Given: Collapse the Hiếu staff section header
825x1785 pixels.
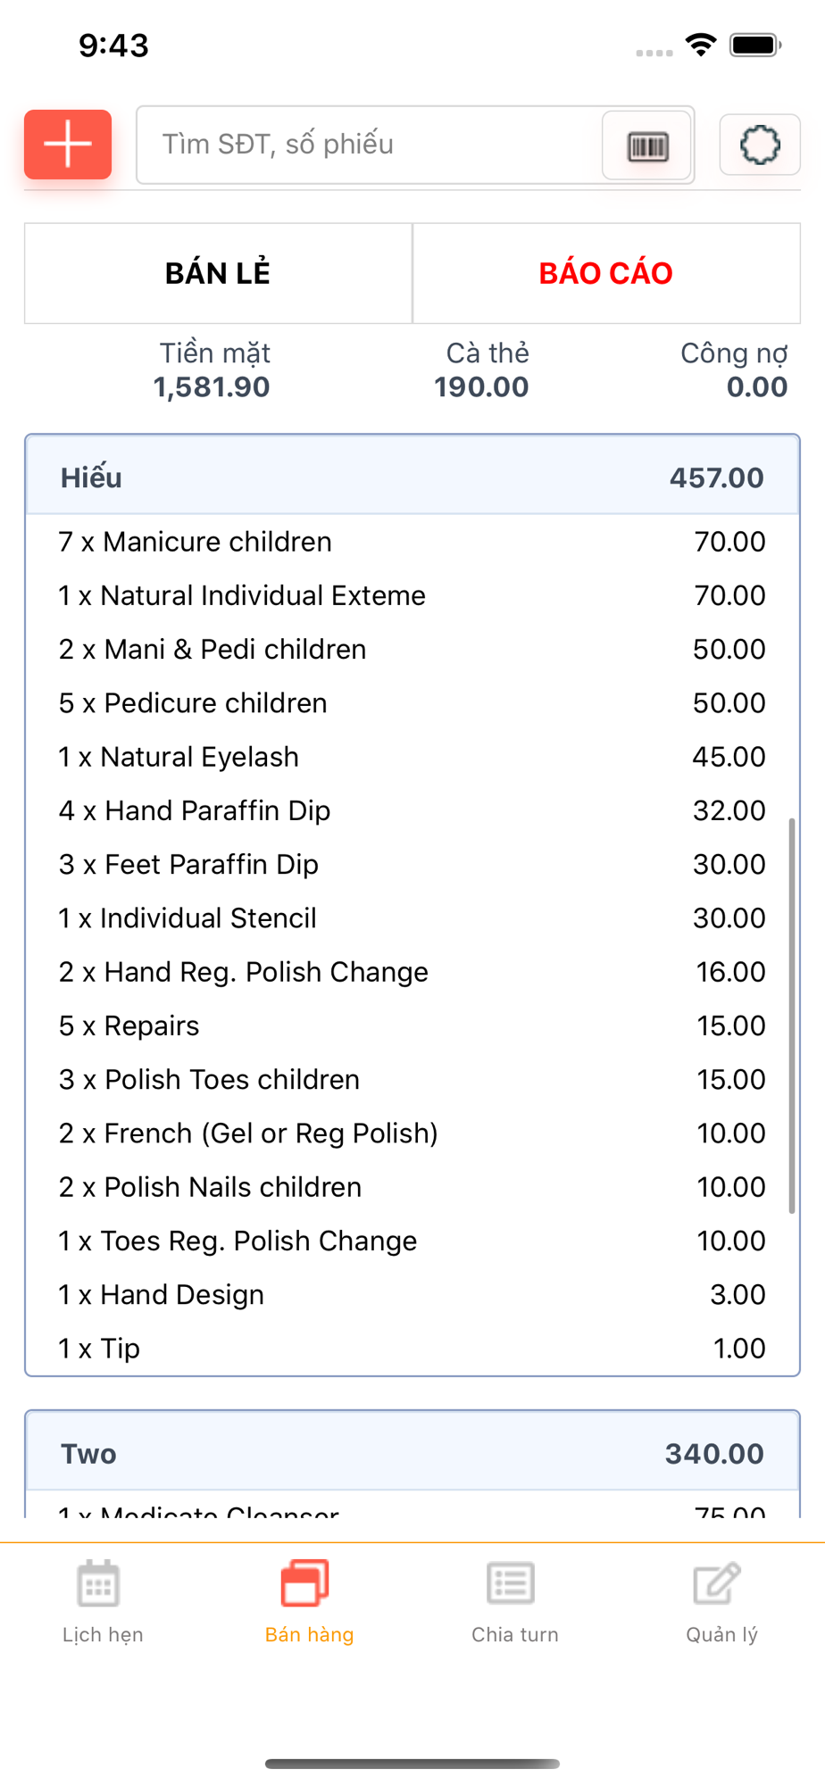Looking at the screenshot, I should coord(412,477).
